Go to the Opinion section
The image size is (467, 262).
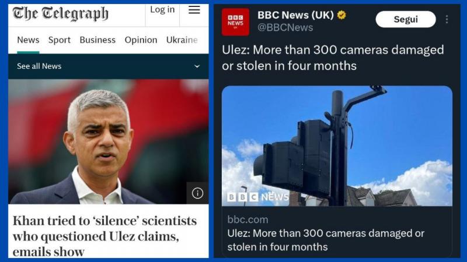(x=141, y=40)
